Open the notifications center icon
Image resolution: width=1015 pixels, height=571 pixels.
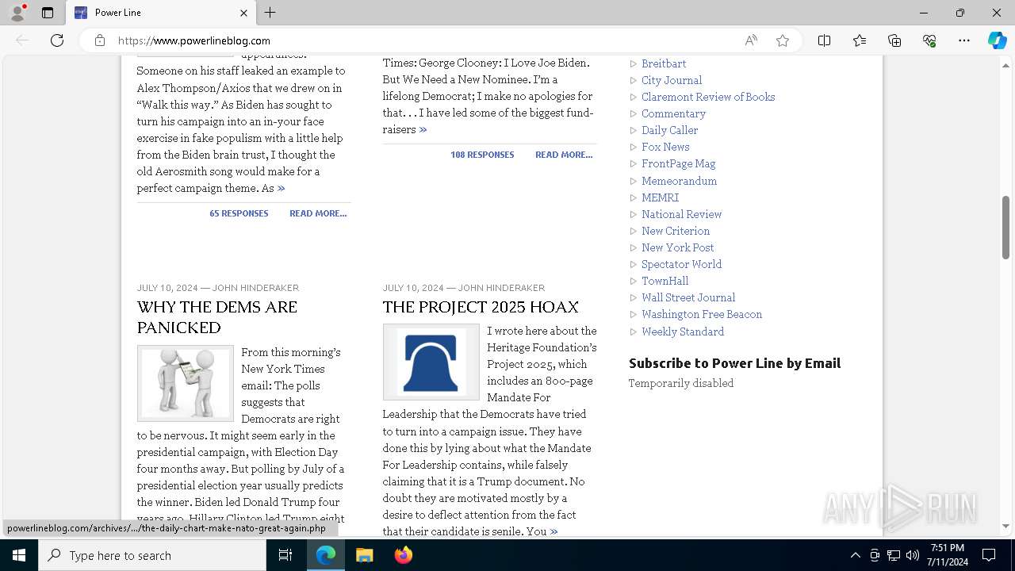[x=989, y=555]
